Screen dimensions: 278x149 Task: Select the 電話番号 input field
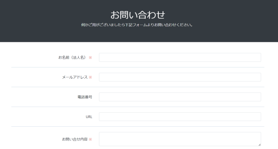click(180, 97)
